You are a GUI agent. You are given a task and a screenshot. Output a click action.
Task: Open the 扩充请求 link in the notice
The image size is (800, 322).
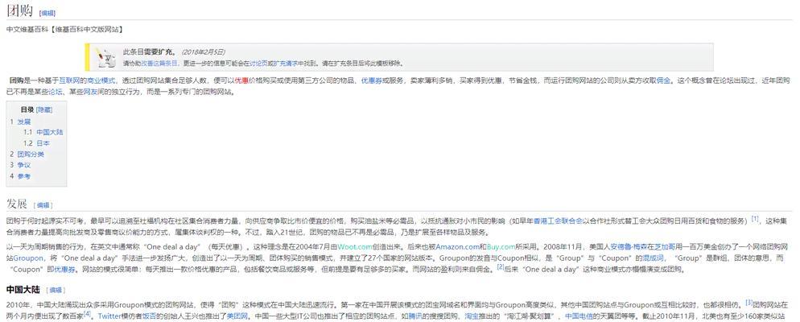287,64
